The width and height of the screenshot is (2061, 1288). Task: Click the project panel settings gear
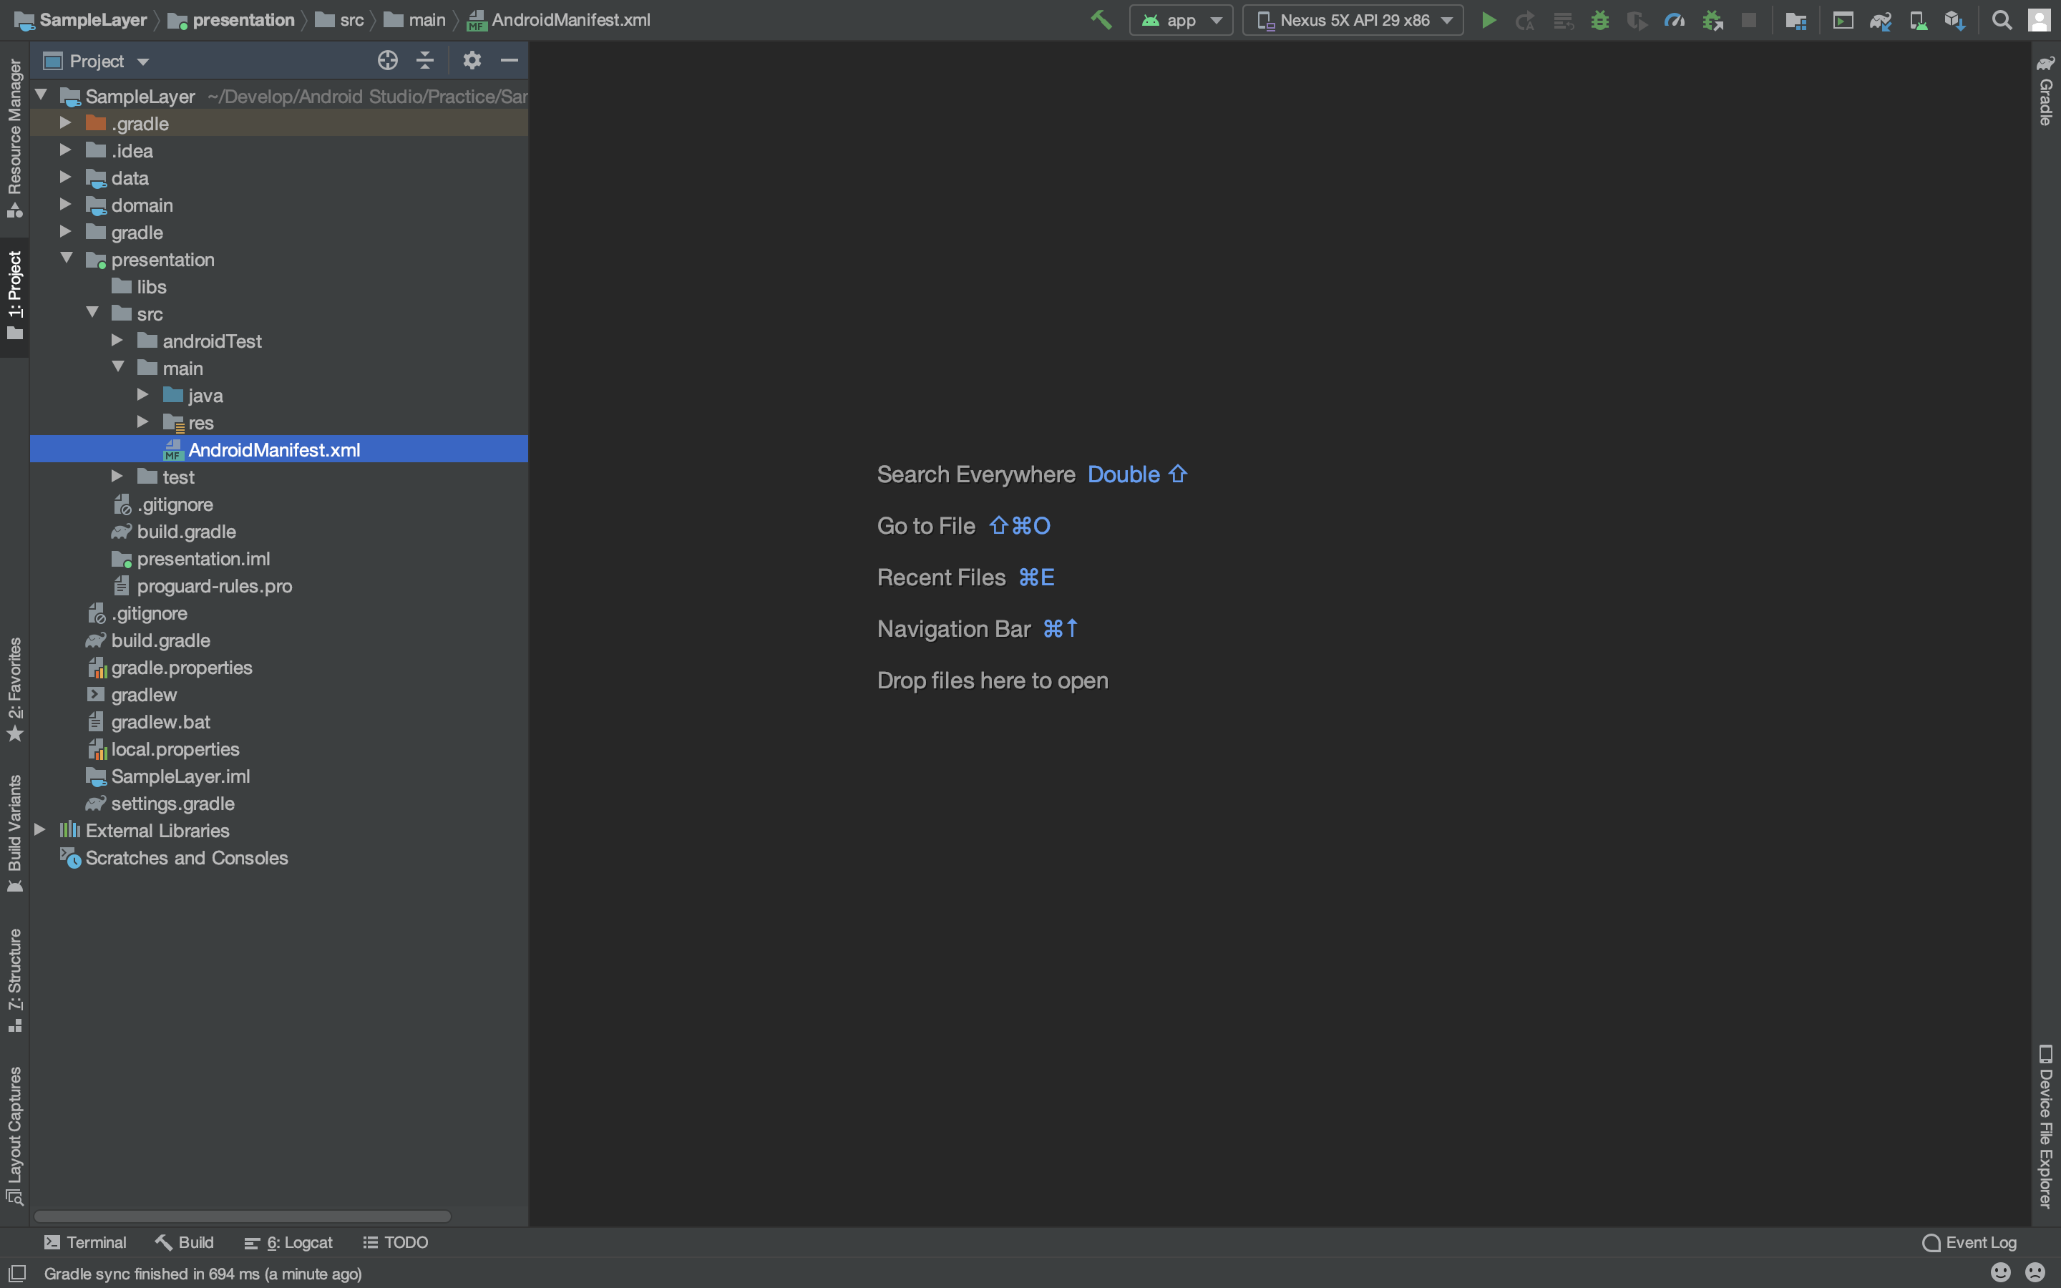(x=472, y=61)
